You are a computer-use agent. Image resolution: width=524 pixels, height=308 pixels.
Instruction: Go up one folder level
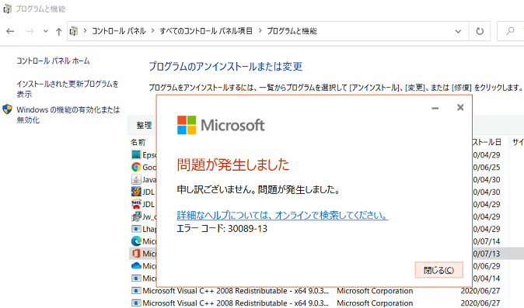[x=59, y=31]
